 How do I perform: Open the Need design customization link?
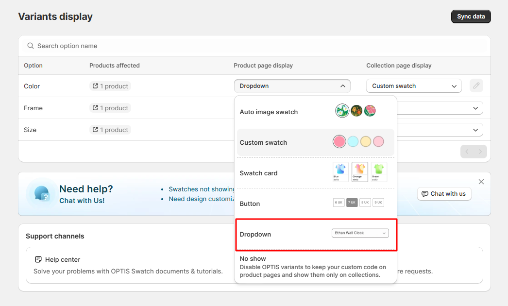click(201, 199)
